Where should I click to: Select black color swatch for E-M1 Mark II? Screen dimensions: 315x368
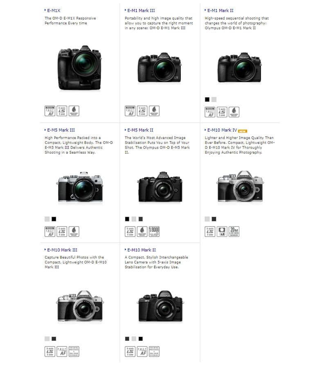coord(207,99)
